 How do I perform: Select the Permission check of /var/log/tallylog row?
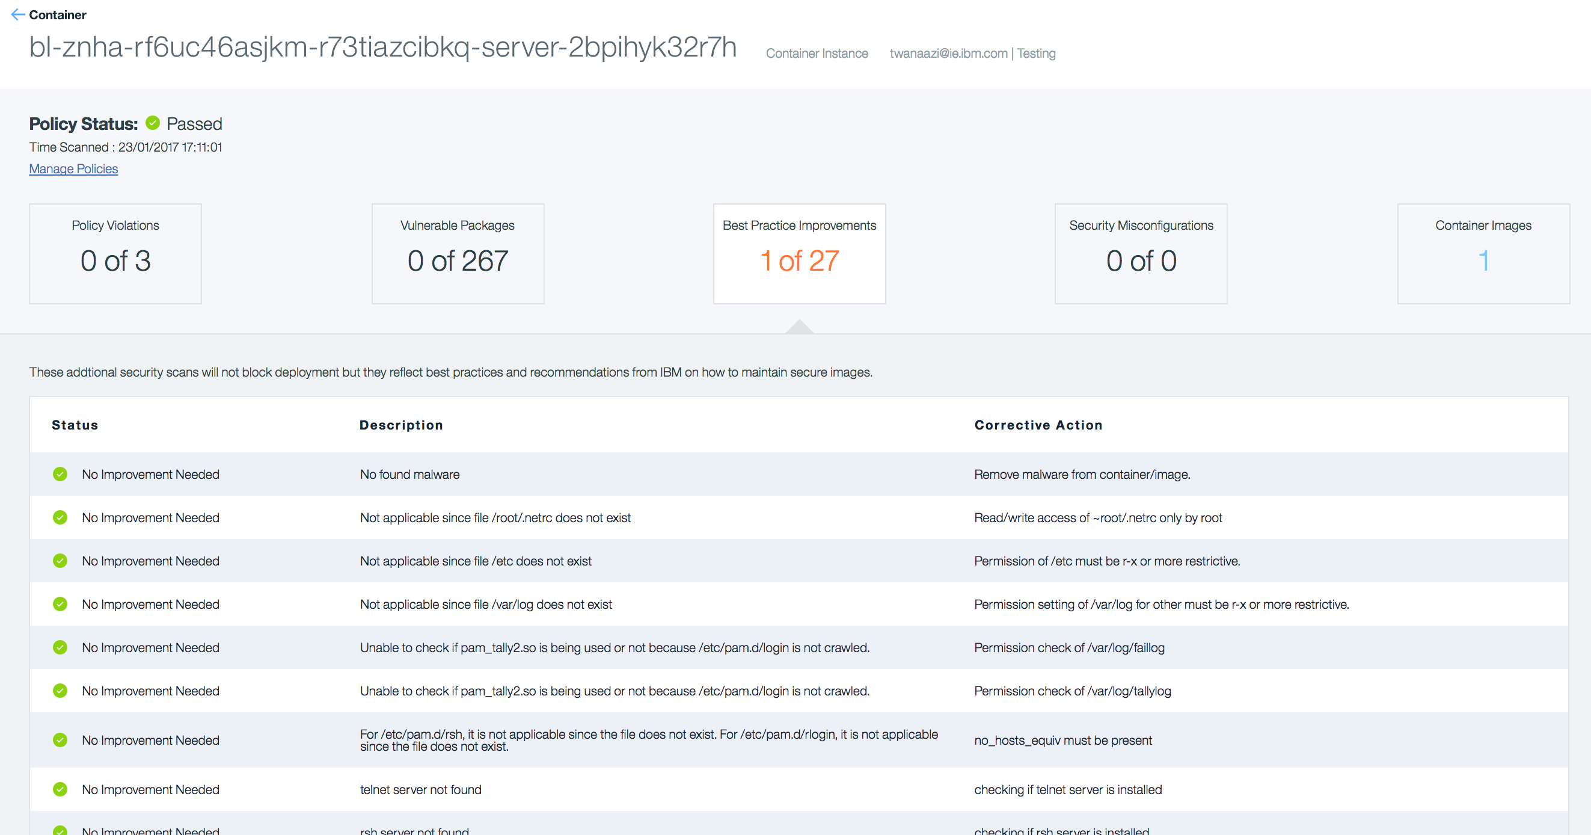[1072, 691]
